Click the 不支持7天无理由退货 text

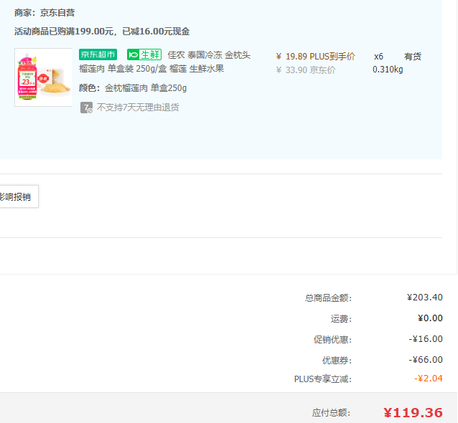(138, 108)
